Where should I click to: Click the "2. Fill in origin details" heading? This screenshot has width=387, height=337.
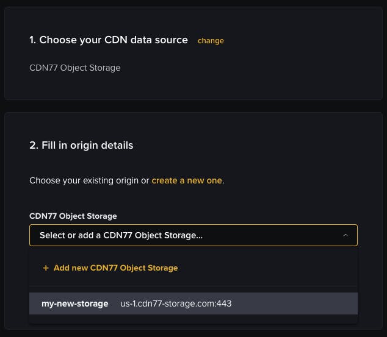coord(81,145)
